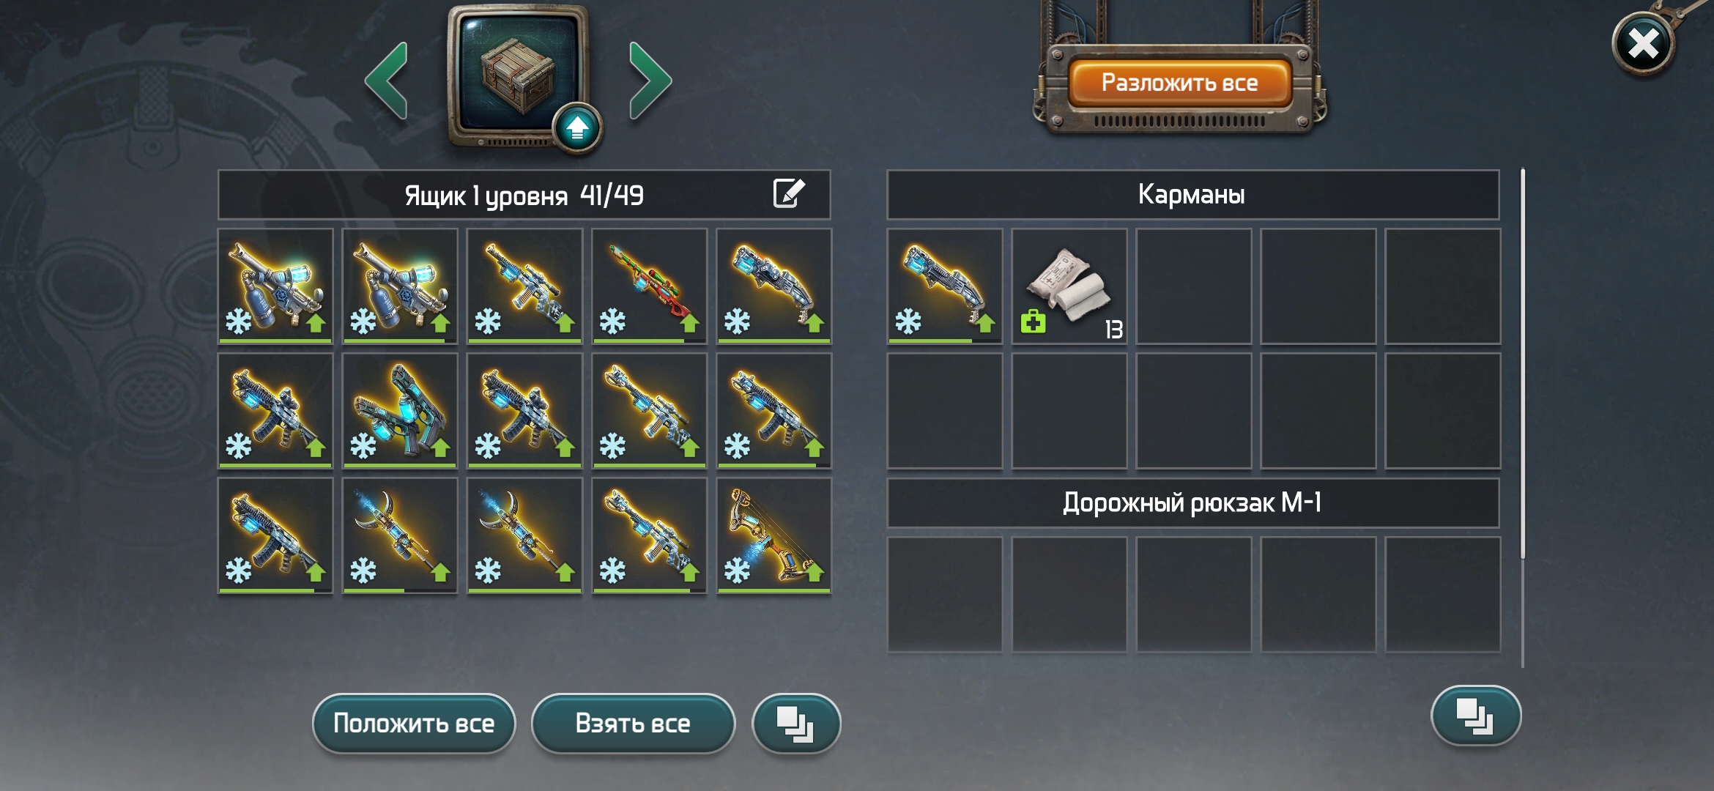1714x791 pixels.
Task: Close the storage window
Action: pyautogui.click(x=1644, y=44)
